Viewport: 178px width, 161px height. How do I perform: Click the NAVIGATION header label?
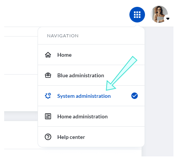(x=63, y=36)
